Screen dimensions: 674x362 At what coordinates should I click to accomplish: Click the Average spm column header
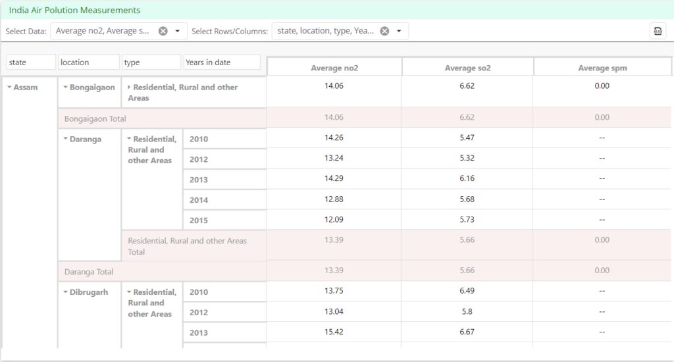(602, 68)
